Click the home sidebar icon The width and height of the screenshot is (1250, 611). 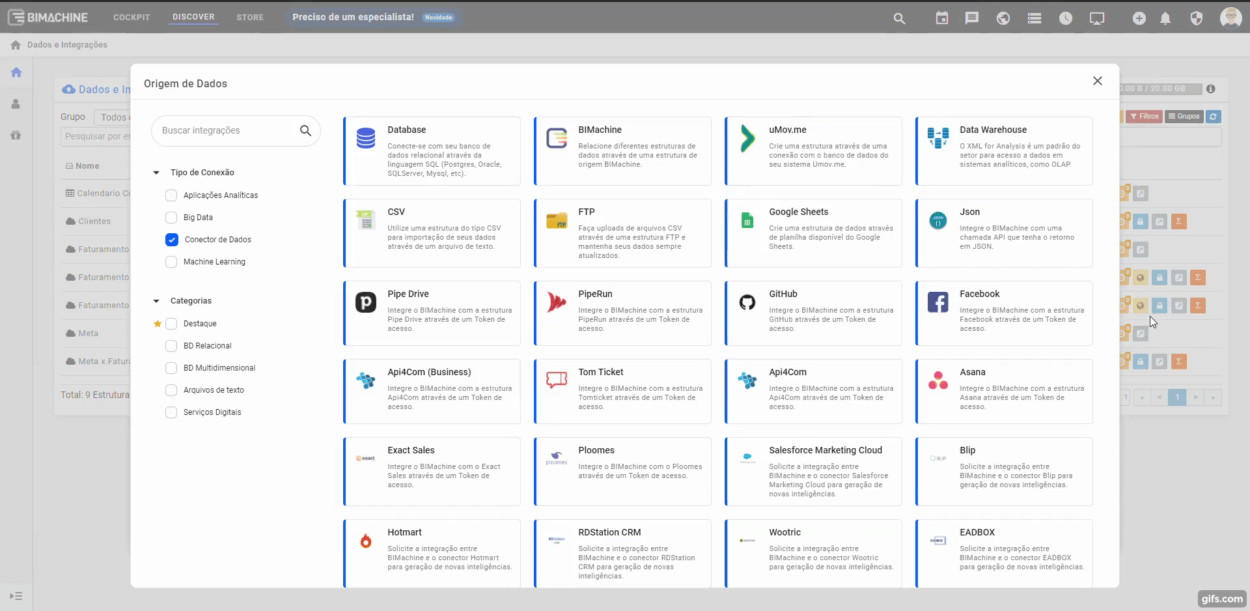click(x=16, y=72)
